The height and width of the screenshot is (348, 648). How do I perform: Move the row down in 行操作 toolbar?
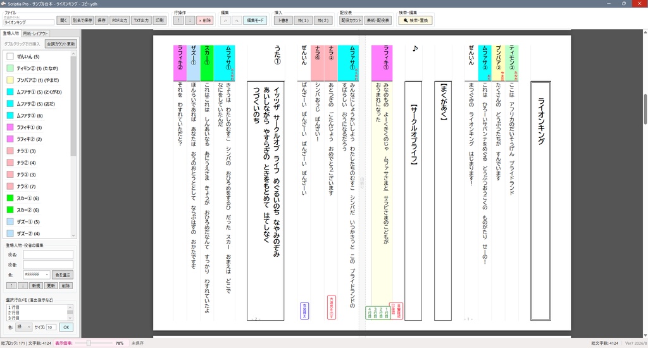tap(190, 20)
